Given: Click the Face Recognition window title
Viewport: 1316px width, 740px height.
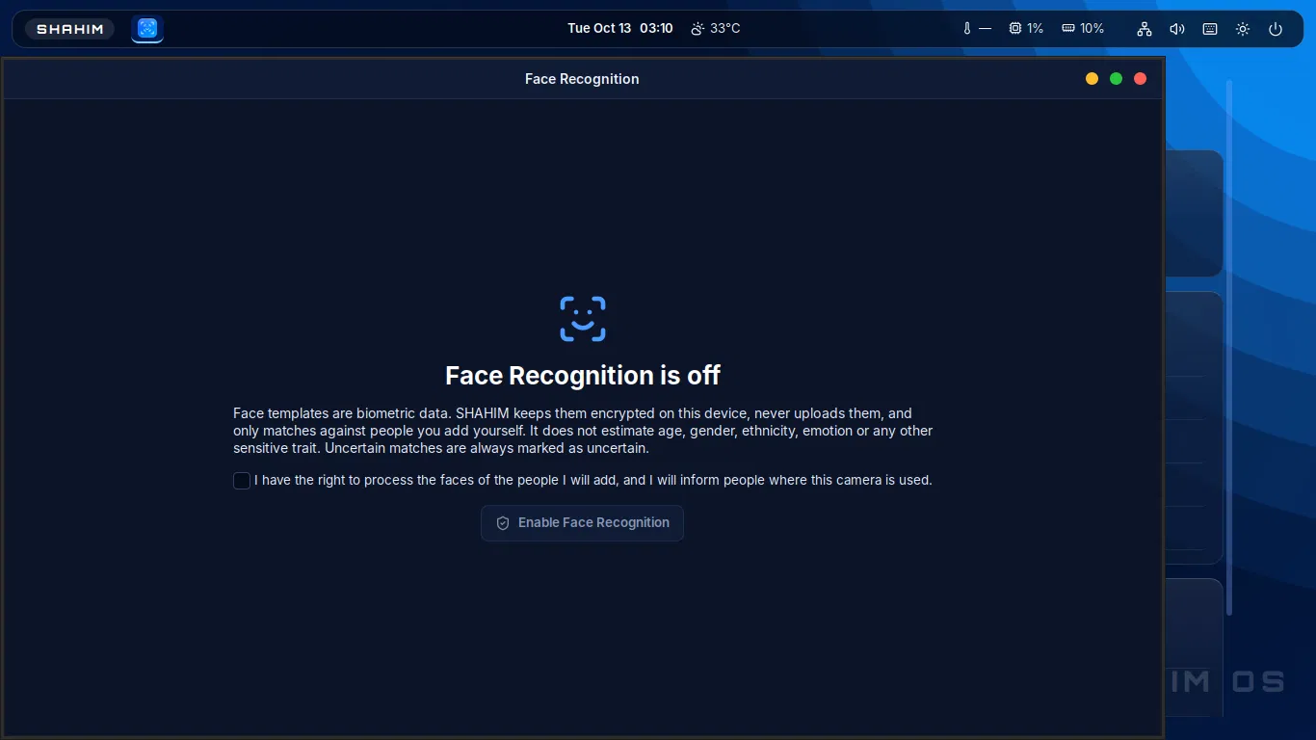Looking at the screenshot, I should coord(582,79).
